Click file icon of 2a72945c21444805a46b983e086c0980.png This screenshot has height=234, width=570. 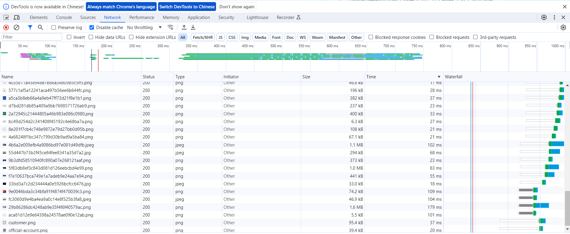click(4, 114)
